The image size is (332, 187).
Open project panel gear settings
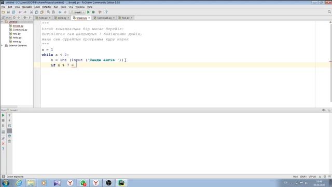pos(25,18)
